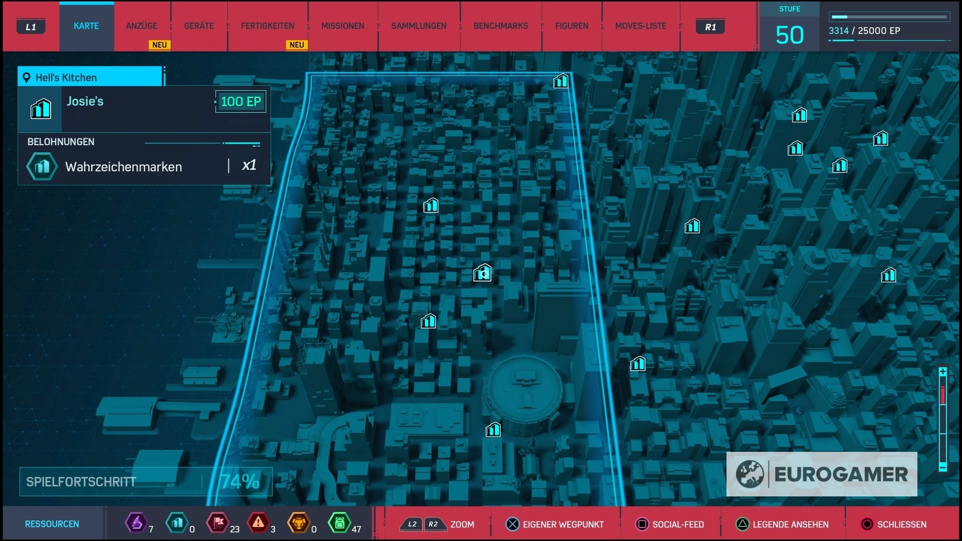
Task: Click the minus end of zoom slider
Action: coord(942,467)
